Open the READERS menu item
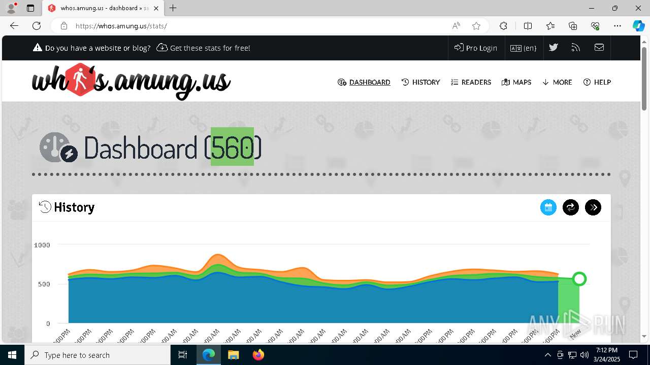This screenshot has height=365, width=650. coord(471,82)
